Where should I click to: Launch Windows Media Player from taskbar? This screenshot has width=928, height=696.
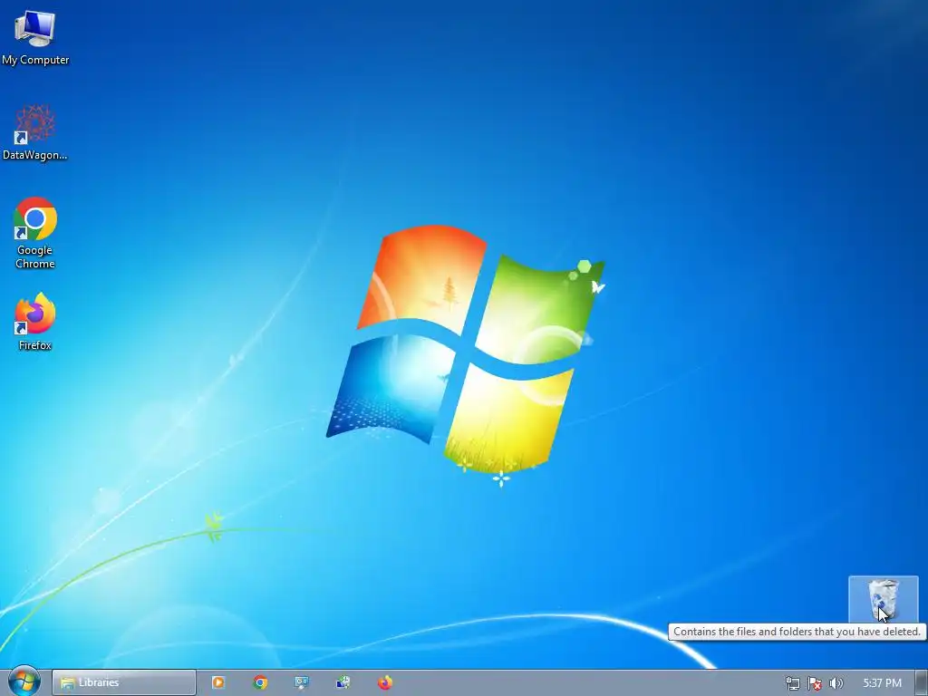[218, 682]
